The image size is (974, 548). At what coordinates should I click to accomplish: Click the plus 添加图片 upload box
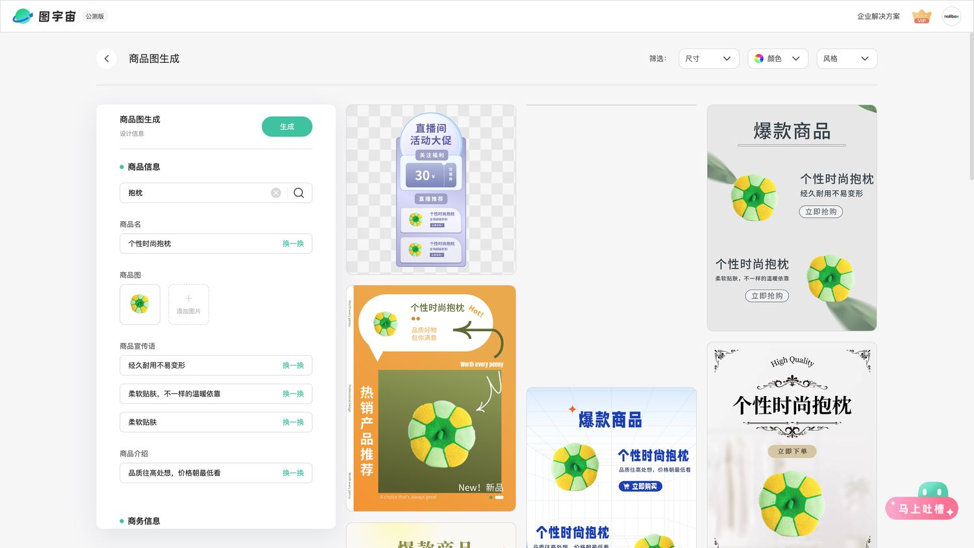(188, 305)
